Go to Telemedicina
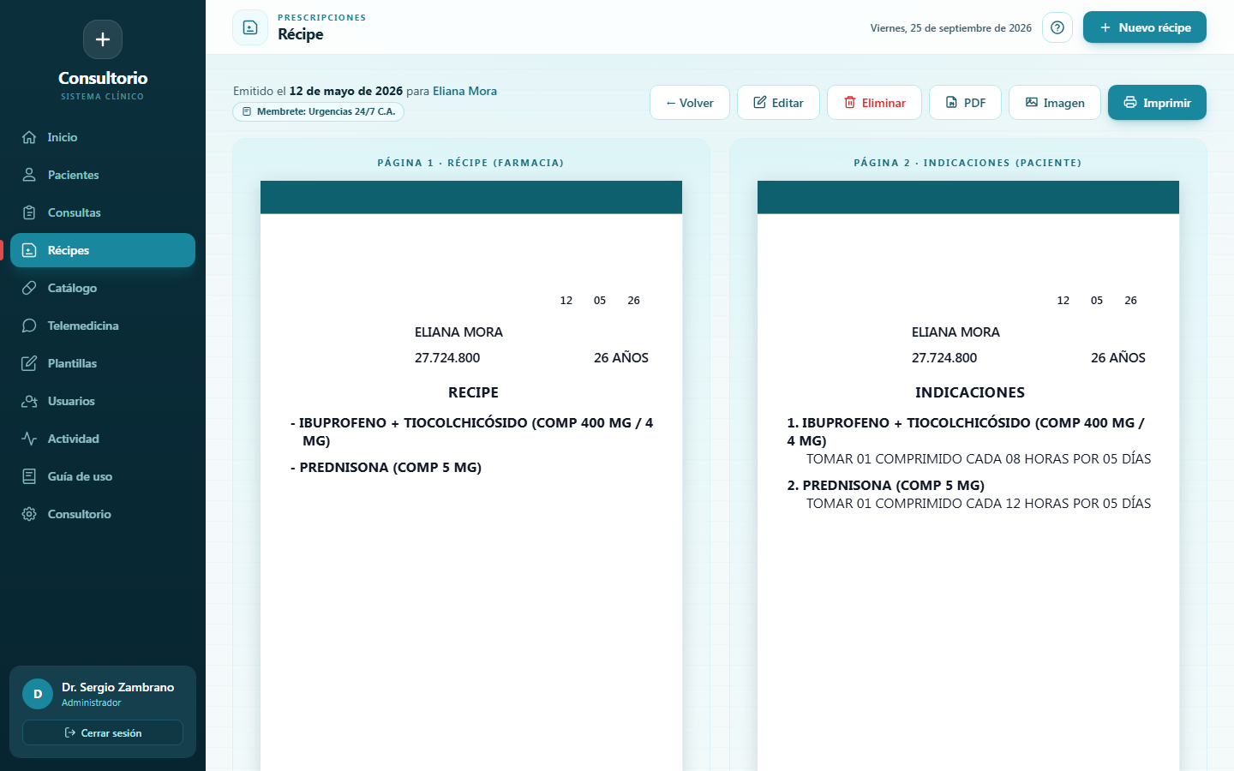The height and width of the screenshot is (771, 1234). tap(103, 326)
